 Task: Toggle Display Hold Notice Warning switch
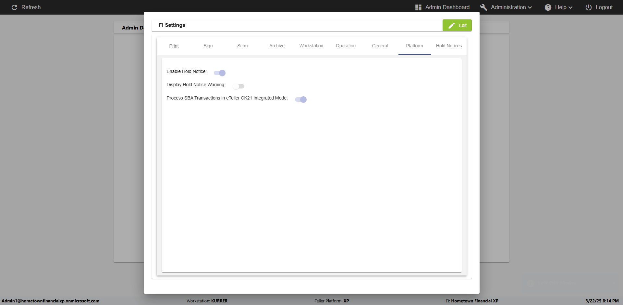[238, 86]
